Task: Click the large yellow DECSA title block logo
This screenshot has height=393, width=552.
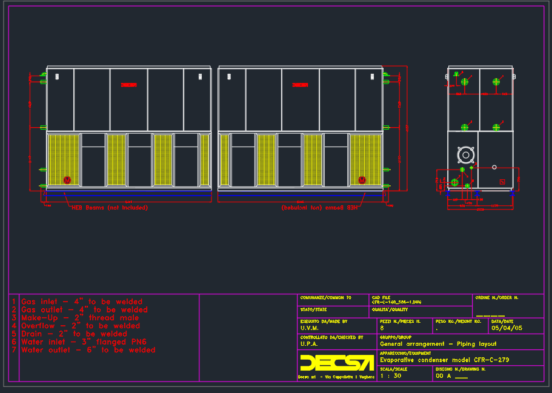Action: (x=336, y=362)
